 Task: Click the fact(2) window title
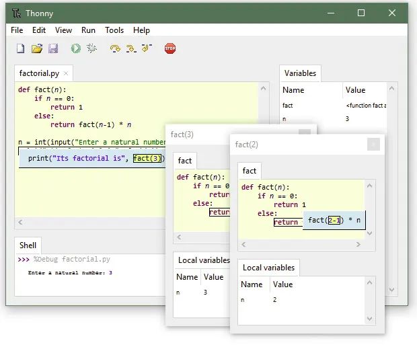pos(247,145)
